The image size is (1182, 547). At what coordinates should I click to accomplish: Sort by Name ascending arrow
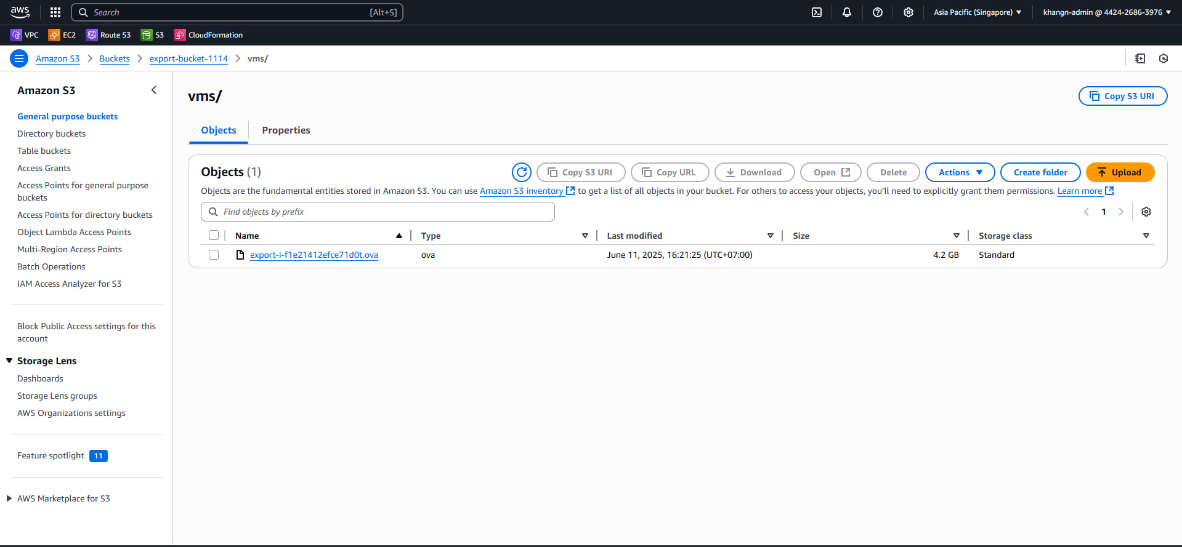pos(399,236)
